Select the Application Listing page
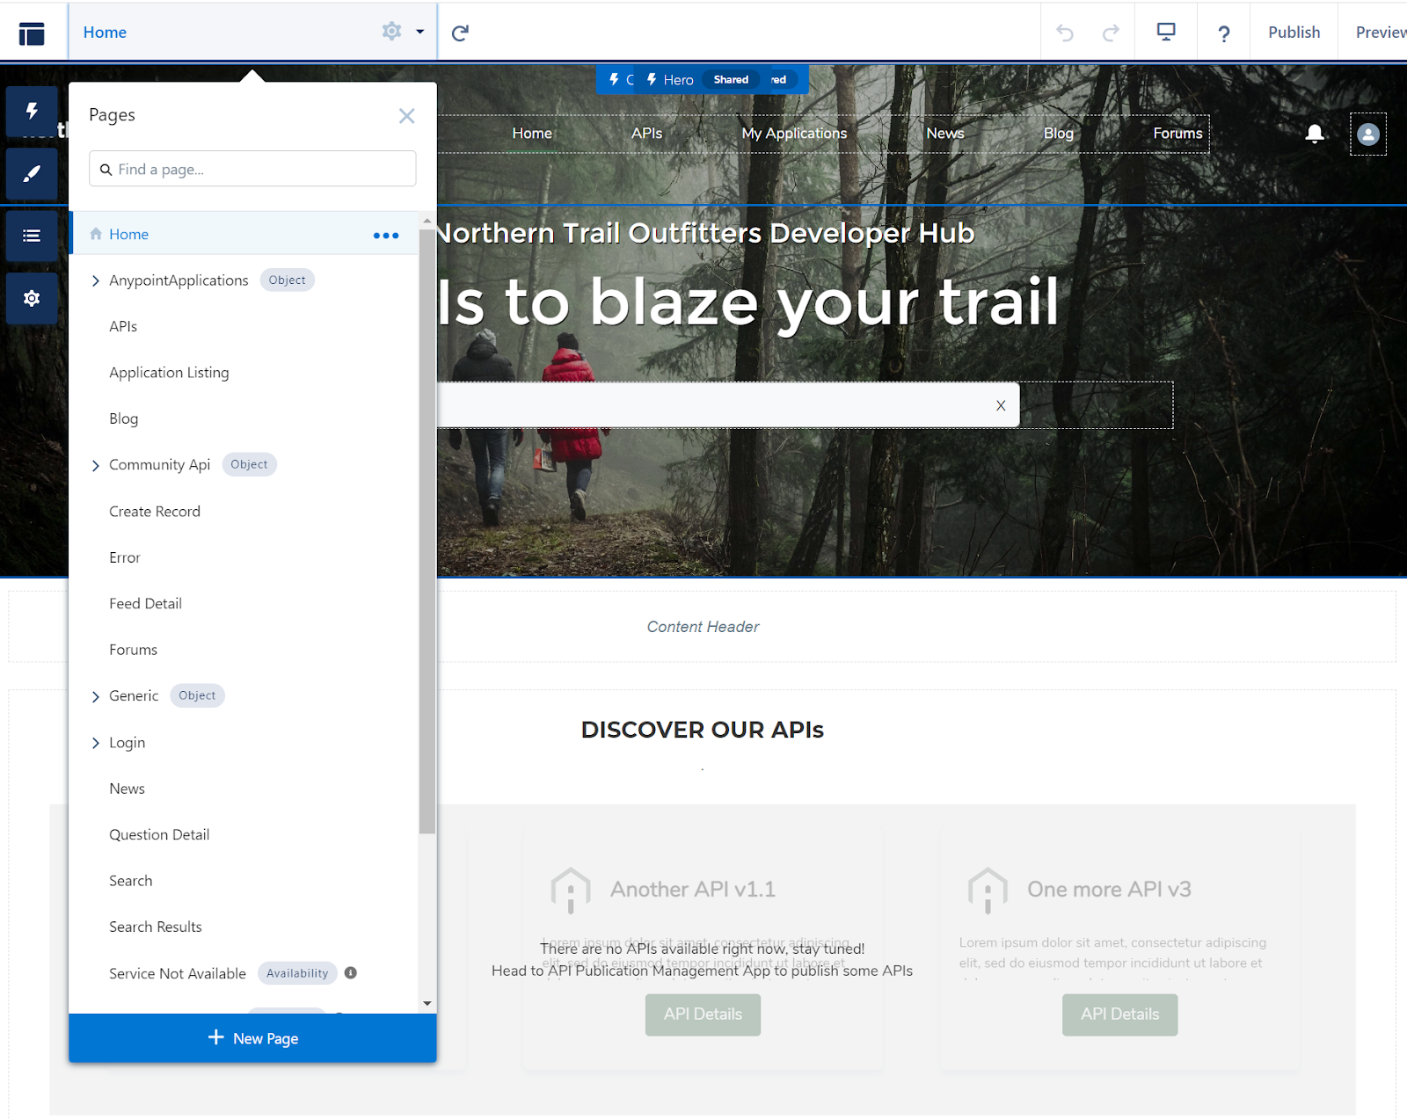1407x1120 pixels. (x=169, y=373)
